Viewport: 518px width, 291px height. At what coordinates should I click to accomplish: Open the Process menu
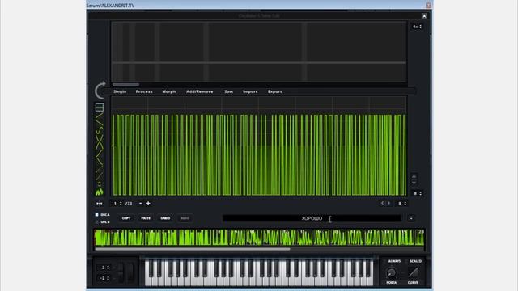coord(144,91)
